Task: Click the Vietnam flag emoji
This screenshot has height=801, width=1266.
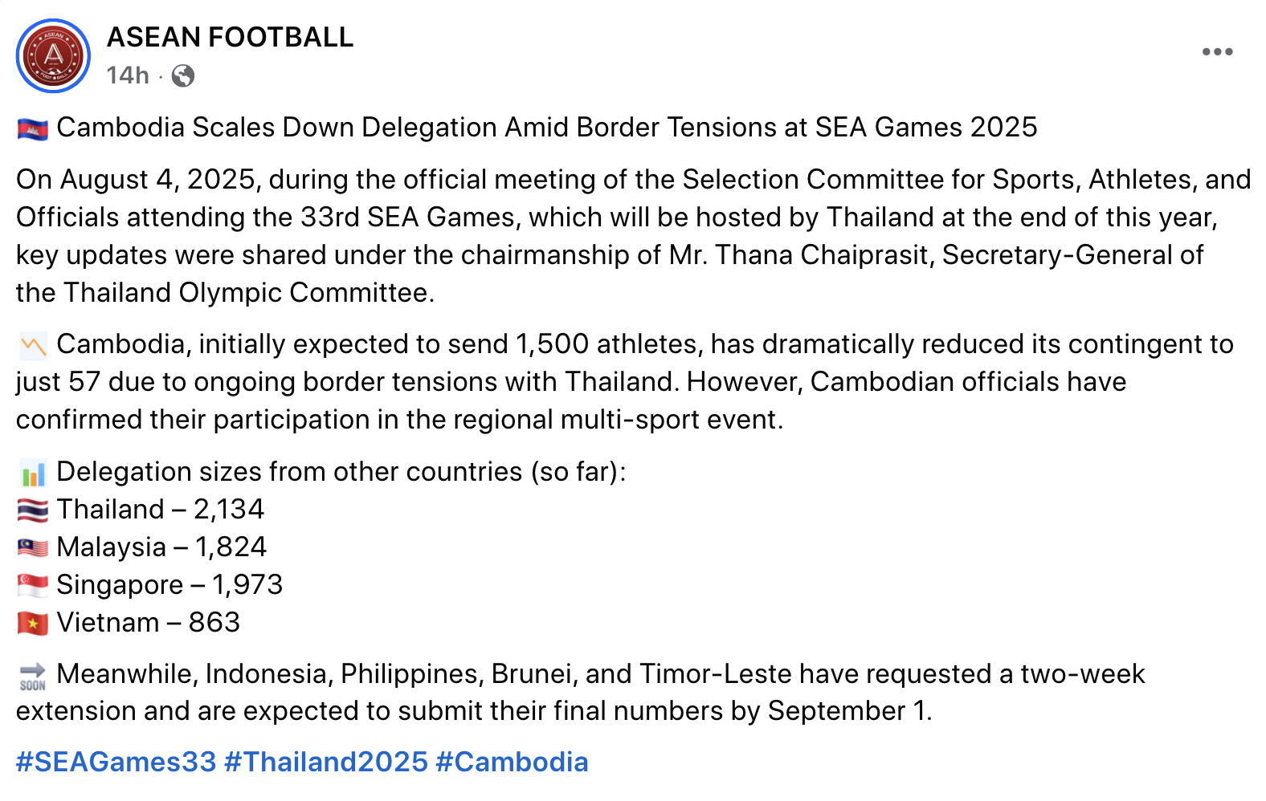Action: coord(33,624)
